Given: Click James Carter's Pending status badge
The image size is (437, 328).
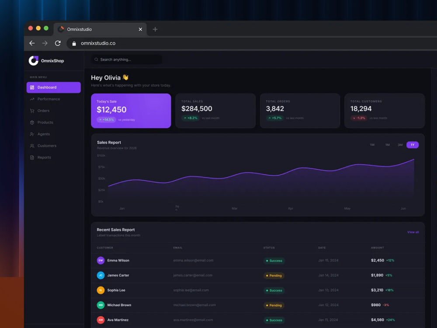Looking at the screenshot, I should [x=274, y=276].
